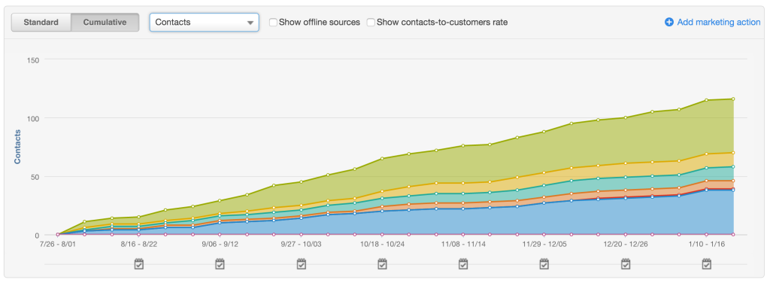770x283 pixels.
Task: Open marketing actions calendar under 8/16 - 8/22
Action: (x=139, y=264)
